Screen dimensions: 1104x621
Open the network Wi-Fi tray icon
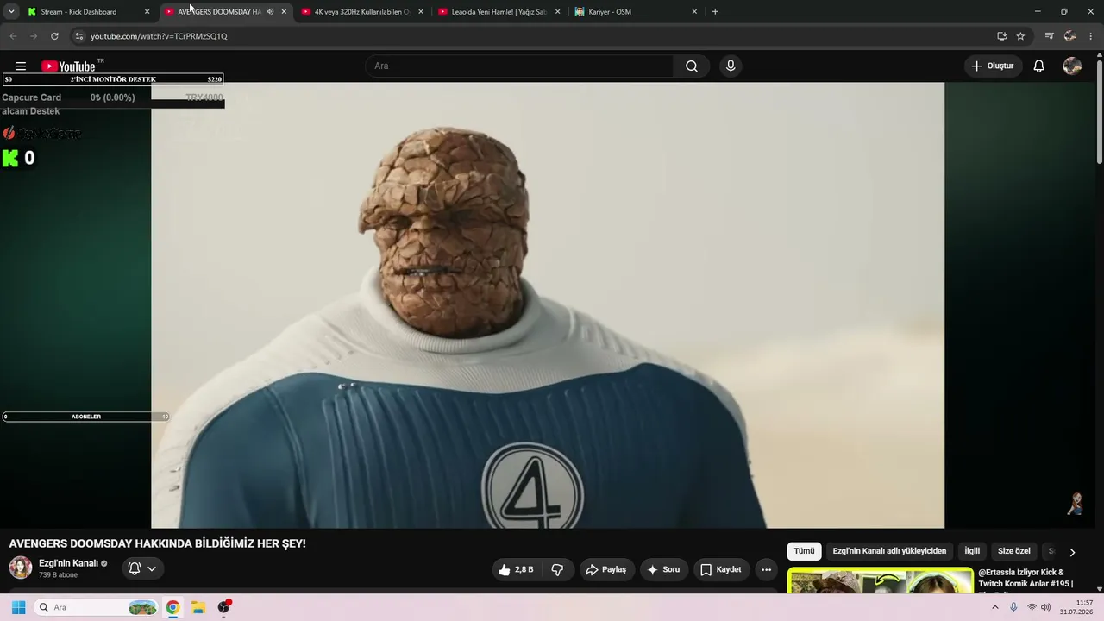coord(1032,607)
